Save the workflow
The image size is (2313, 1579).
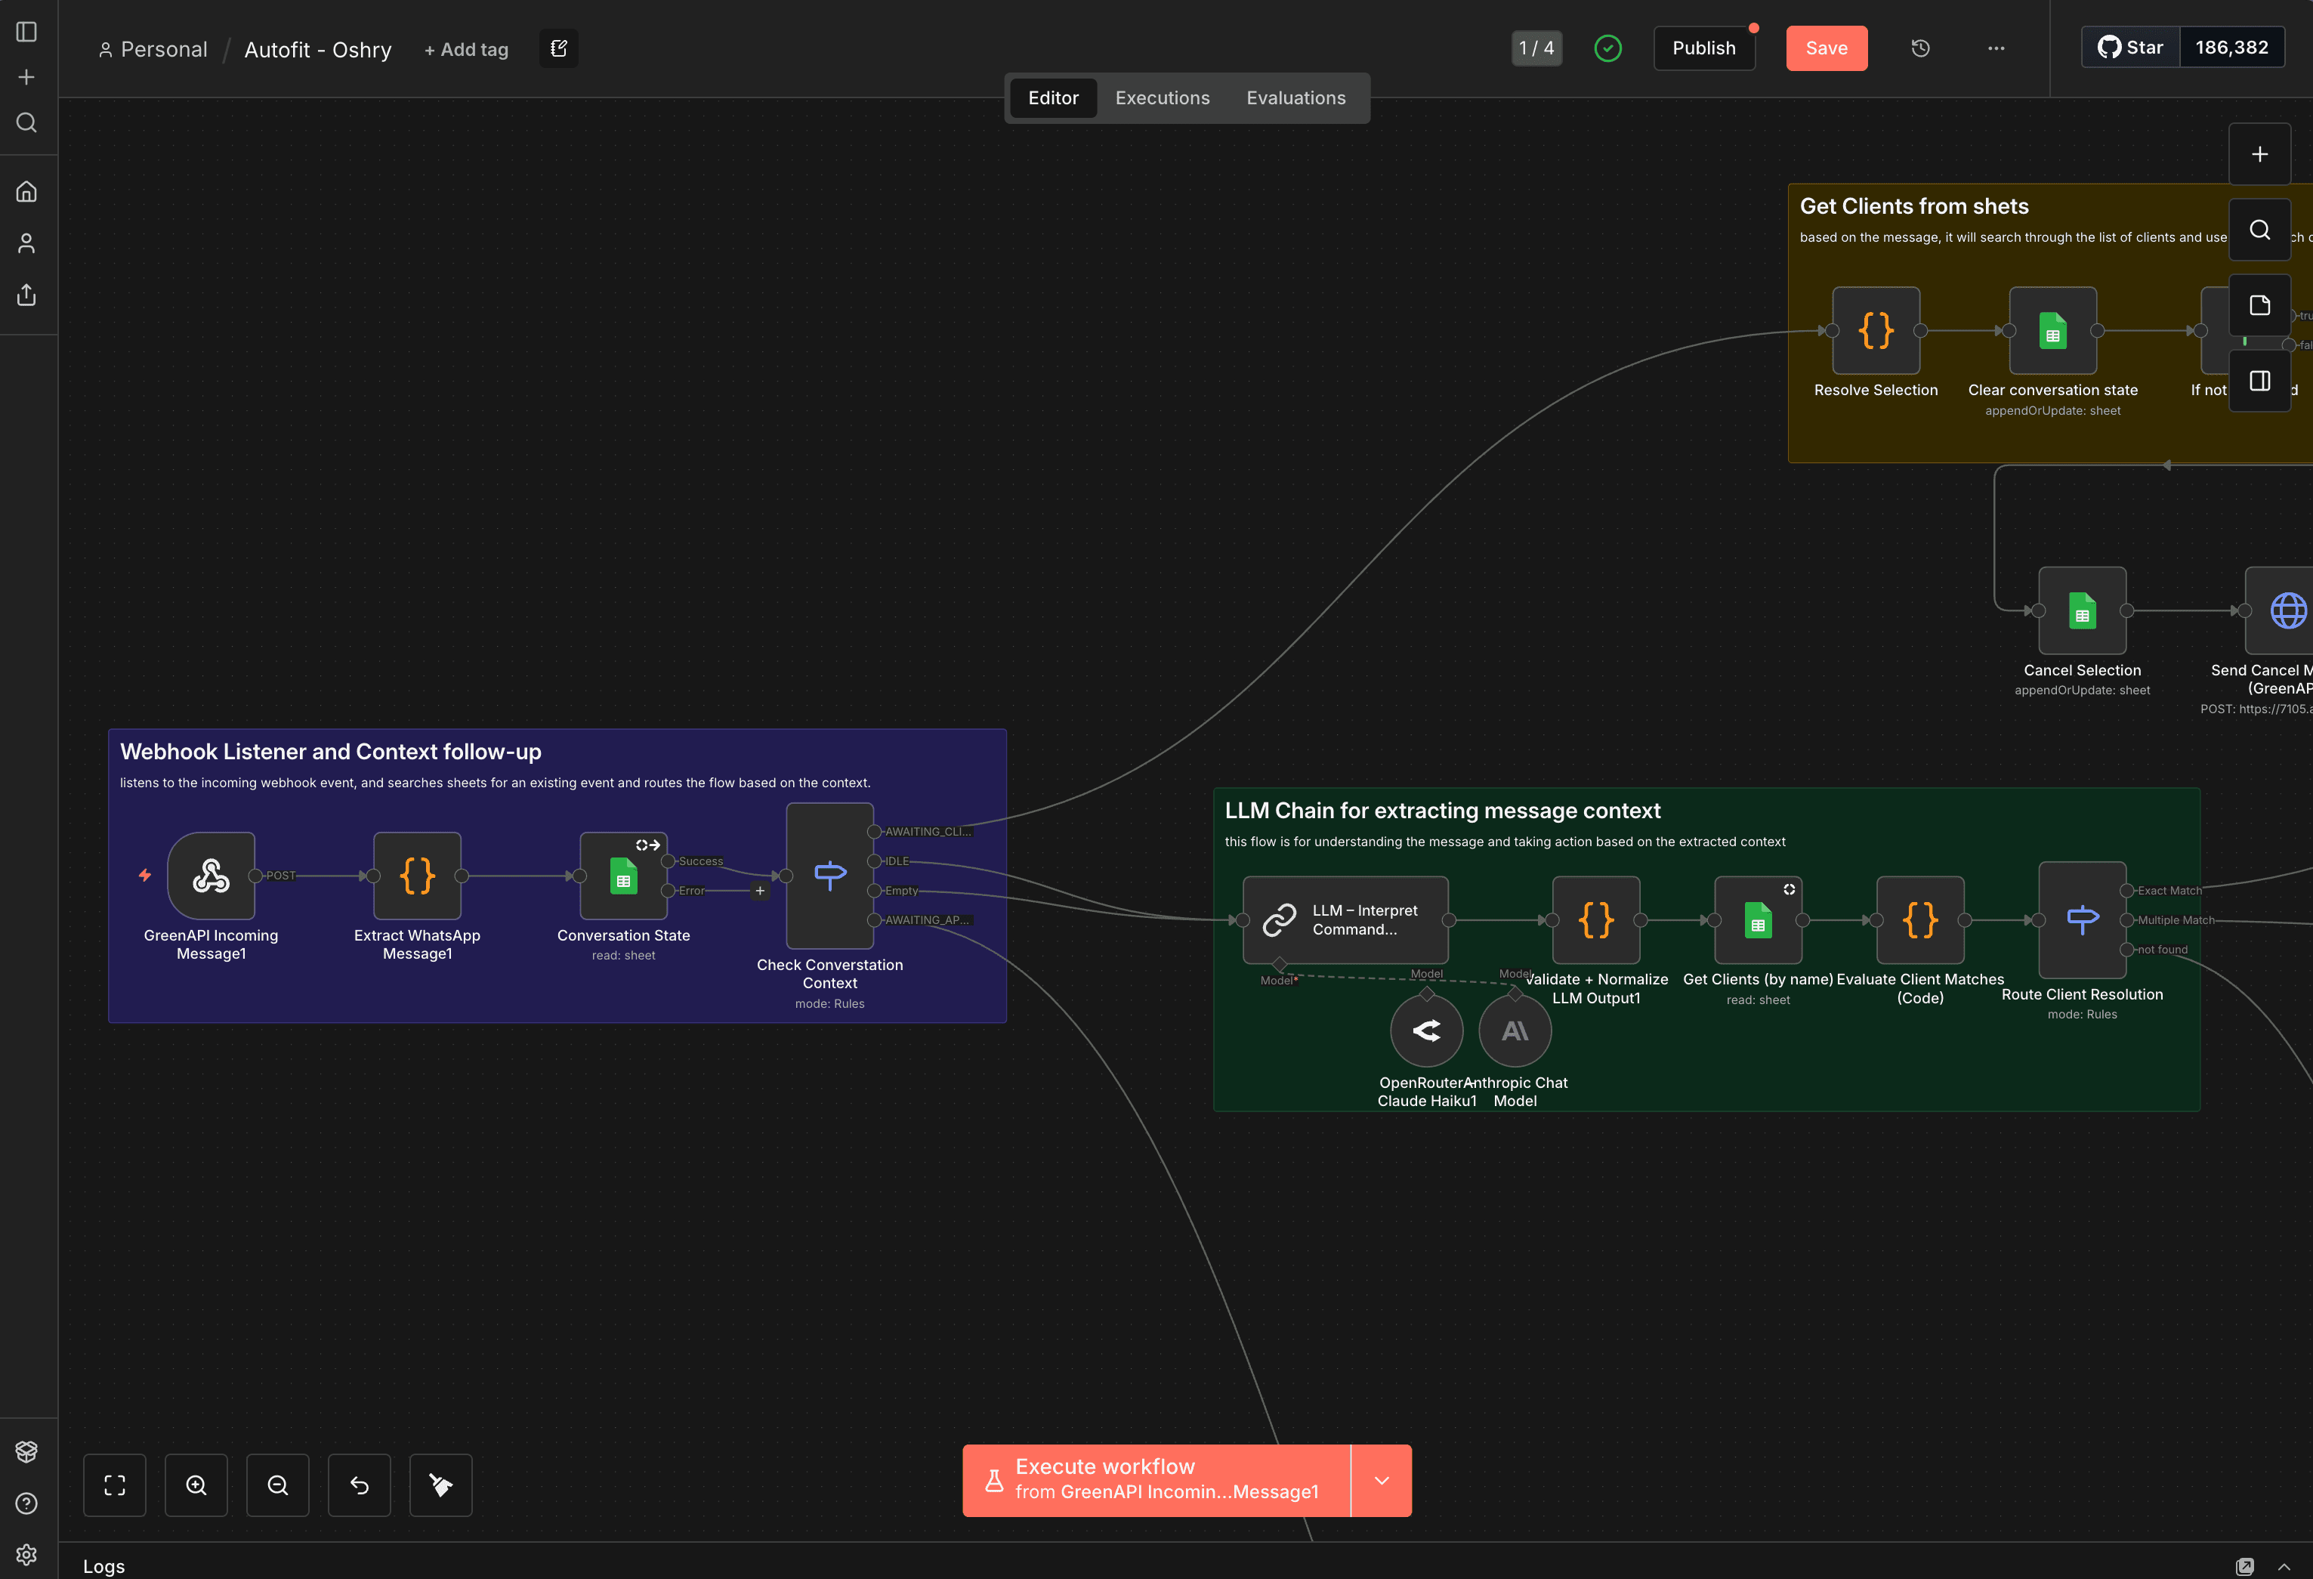[x=1827, y=48]
